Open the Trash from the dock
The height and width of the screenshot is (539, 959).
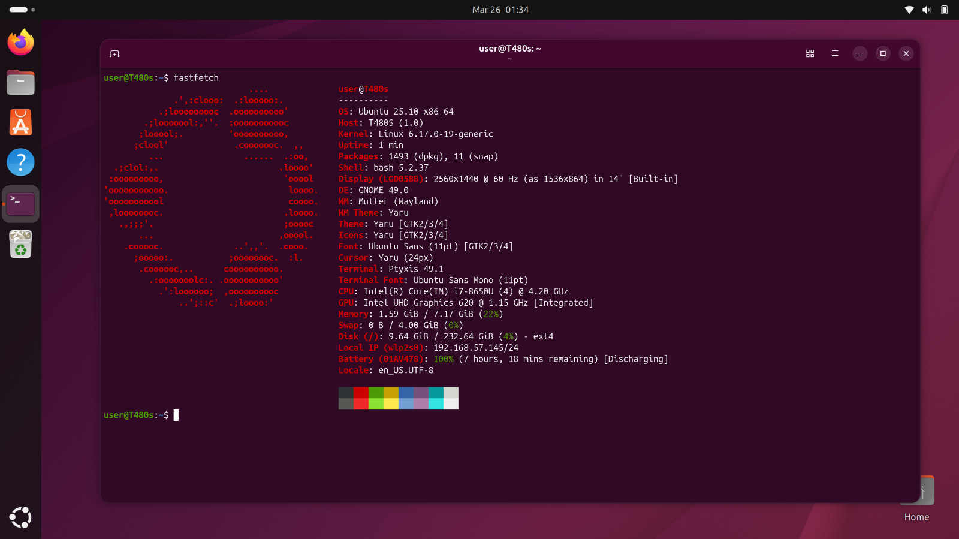(20, 244)
